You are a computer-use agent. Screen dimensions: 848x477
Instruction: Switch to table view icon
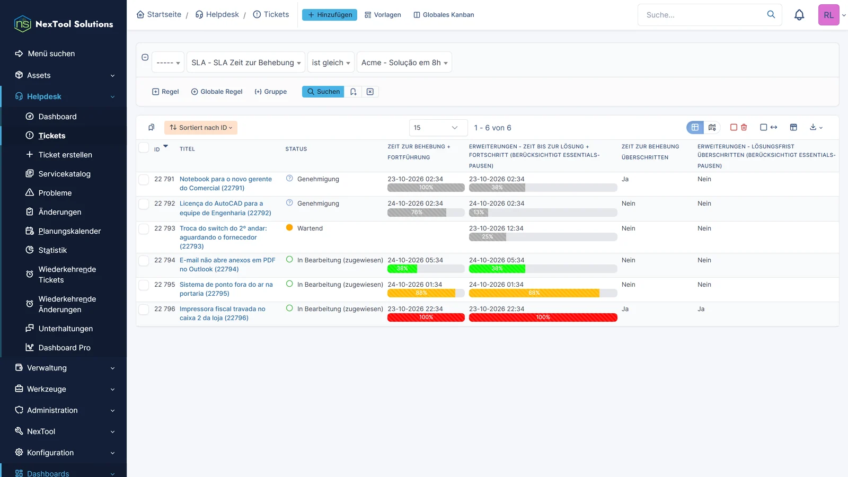(695, 127)
